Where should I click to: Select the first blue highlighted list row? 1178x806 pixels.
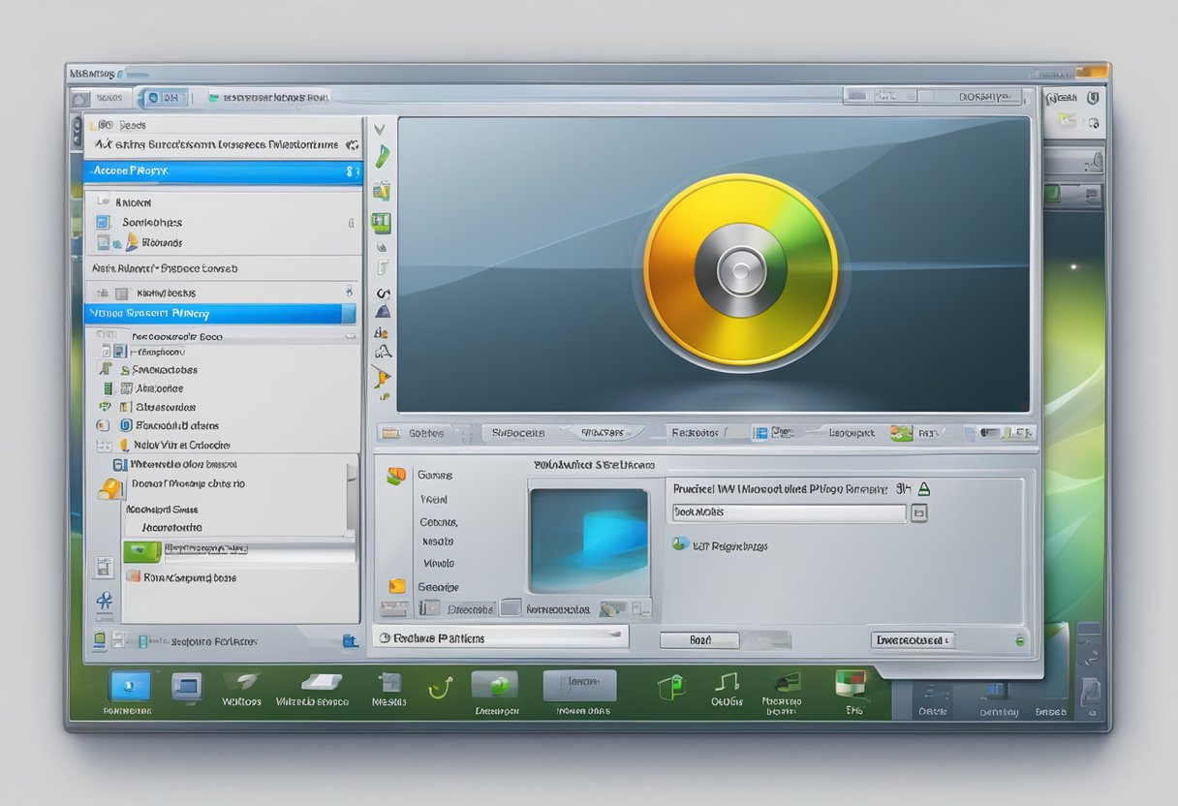point(222,170)
